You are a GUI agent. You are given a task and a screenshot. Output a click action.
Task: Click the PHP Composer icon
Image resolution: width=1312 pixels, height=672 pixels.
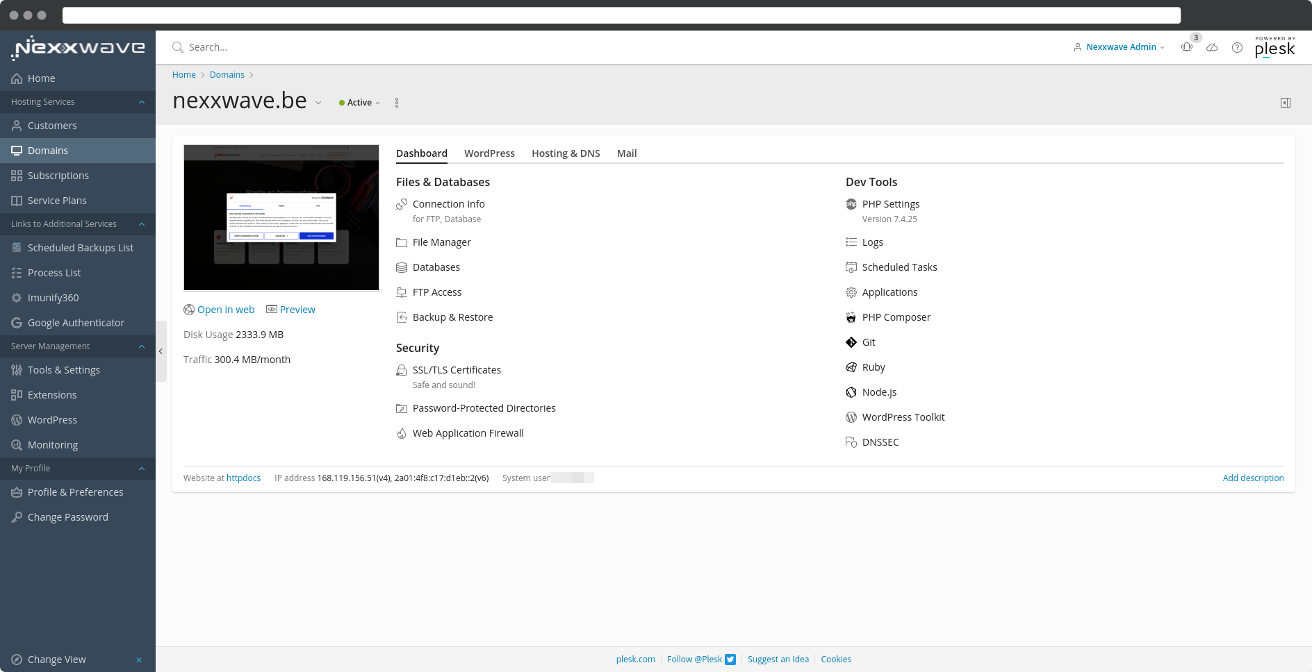tap(851, 317)
